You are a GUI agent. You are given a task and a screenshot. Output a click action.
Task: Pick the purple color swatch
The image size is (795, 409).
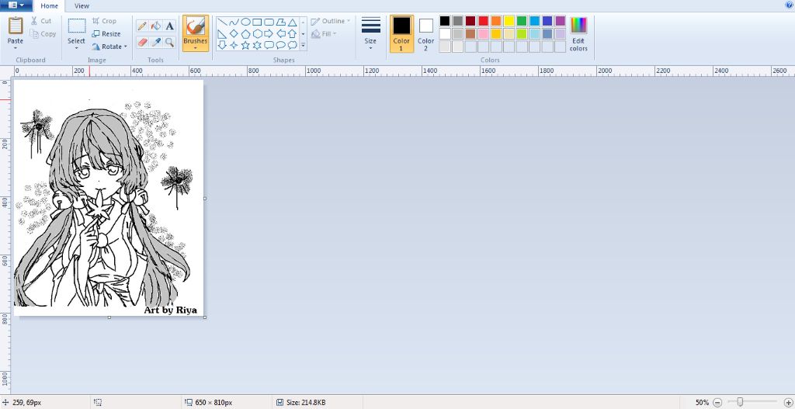tap(560, 21)
